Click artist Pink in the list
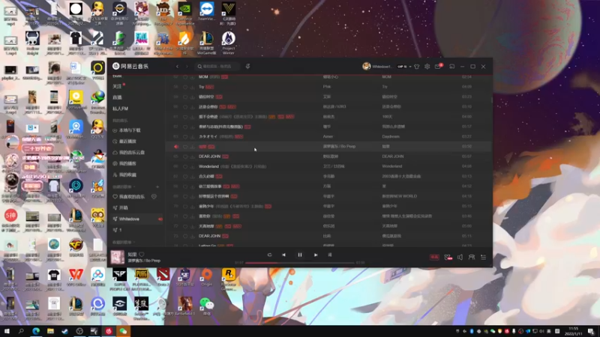This screenshot has height=337, width=600. tap(326, 87)
